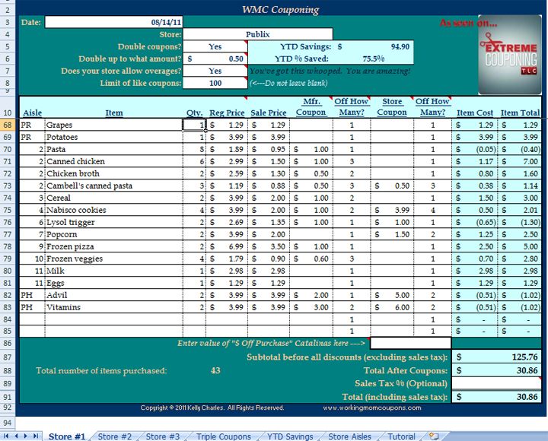Select the subtotal 125.76 cell
The height and width of the screenshot is (441, 548).
tap(496, 357)
